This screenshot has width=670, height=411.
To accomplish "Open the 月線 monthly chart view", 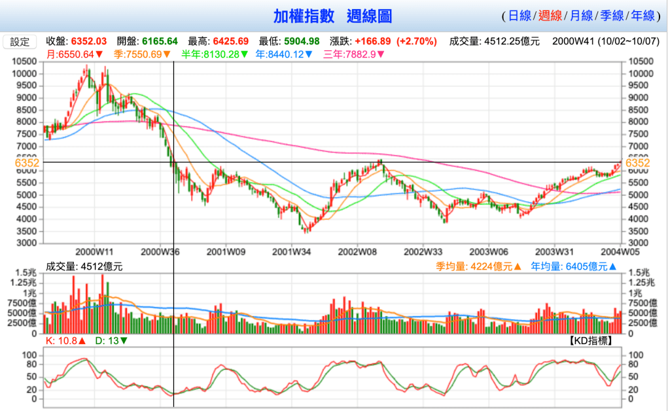I will click(581, 16).
